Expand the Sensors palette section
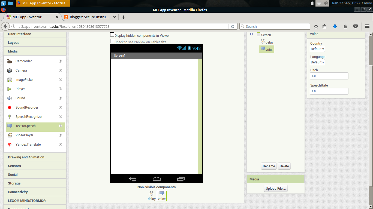This screenshot has height=209, width=373. pos(14,165)
